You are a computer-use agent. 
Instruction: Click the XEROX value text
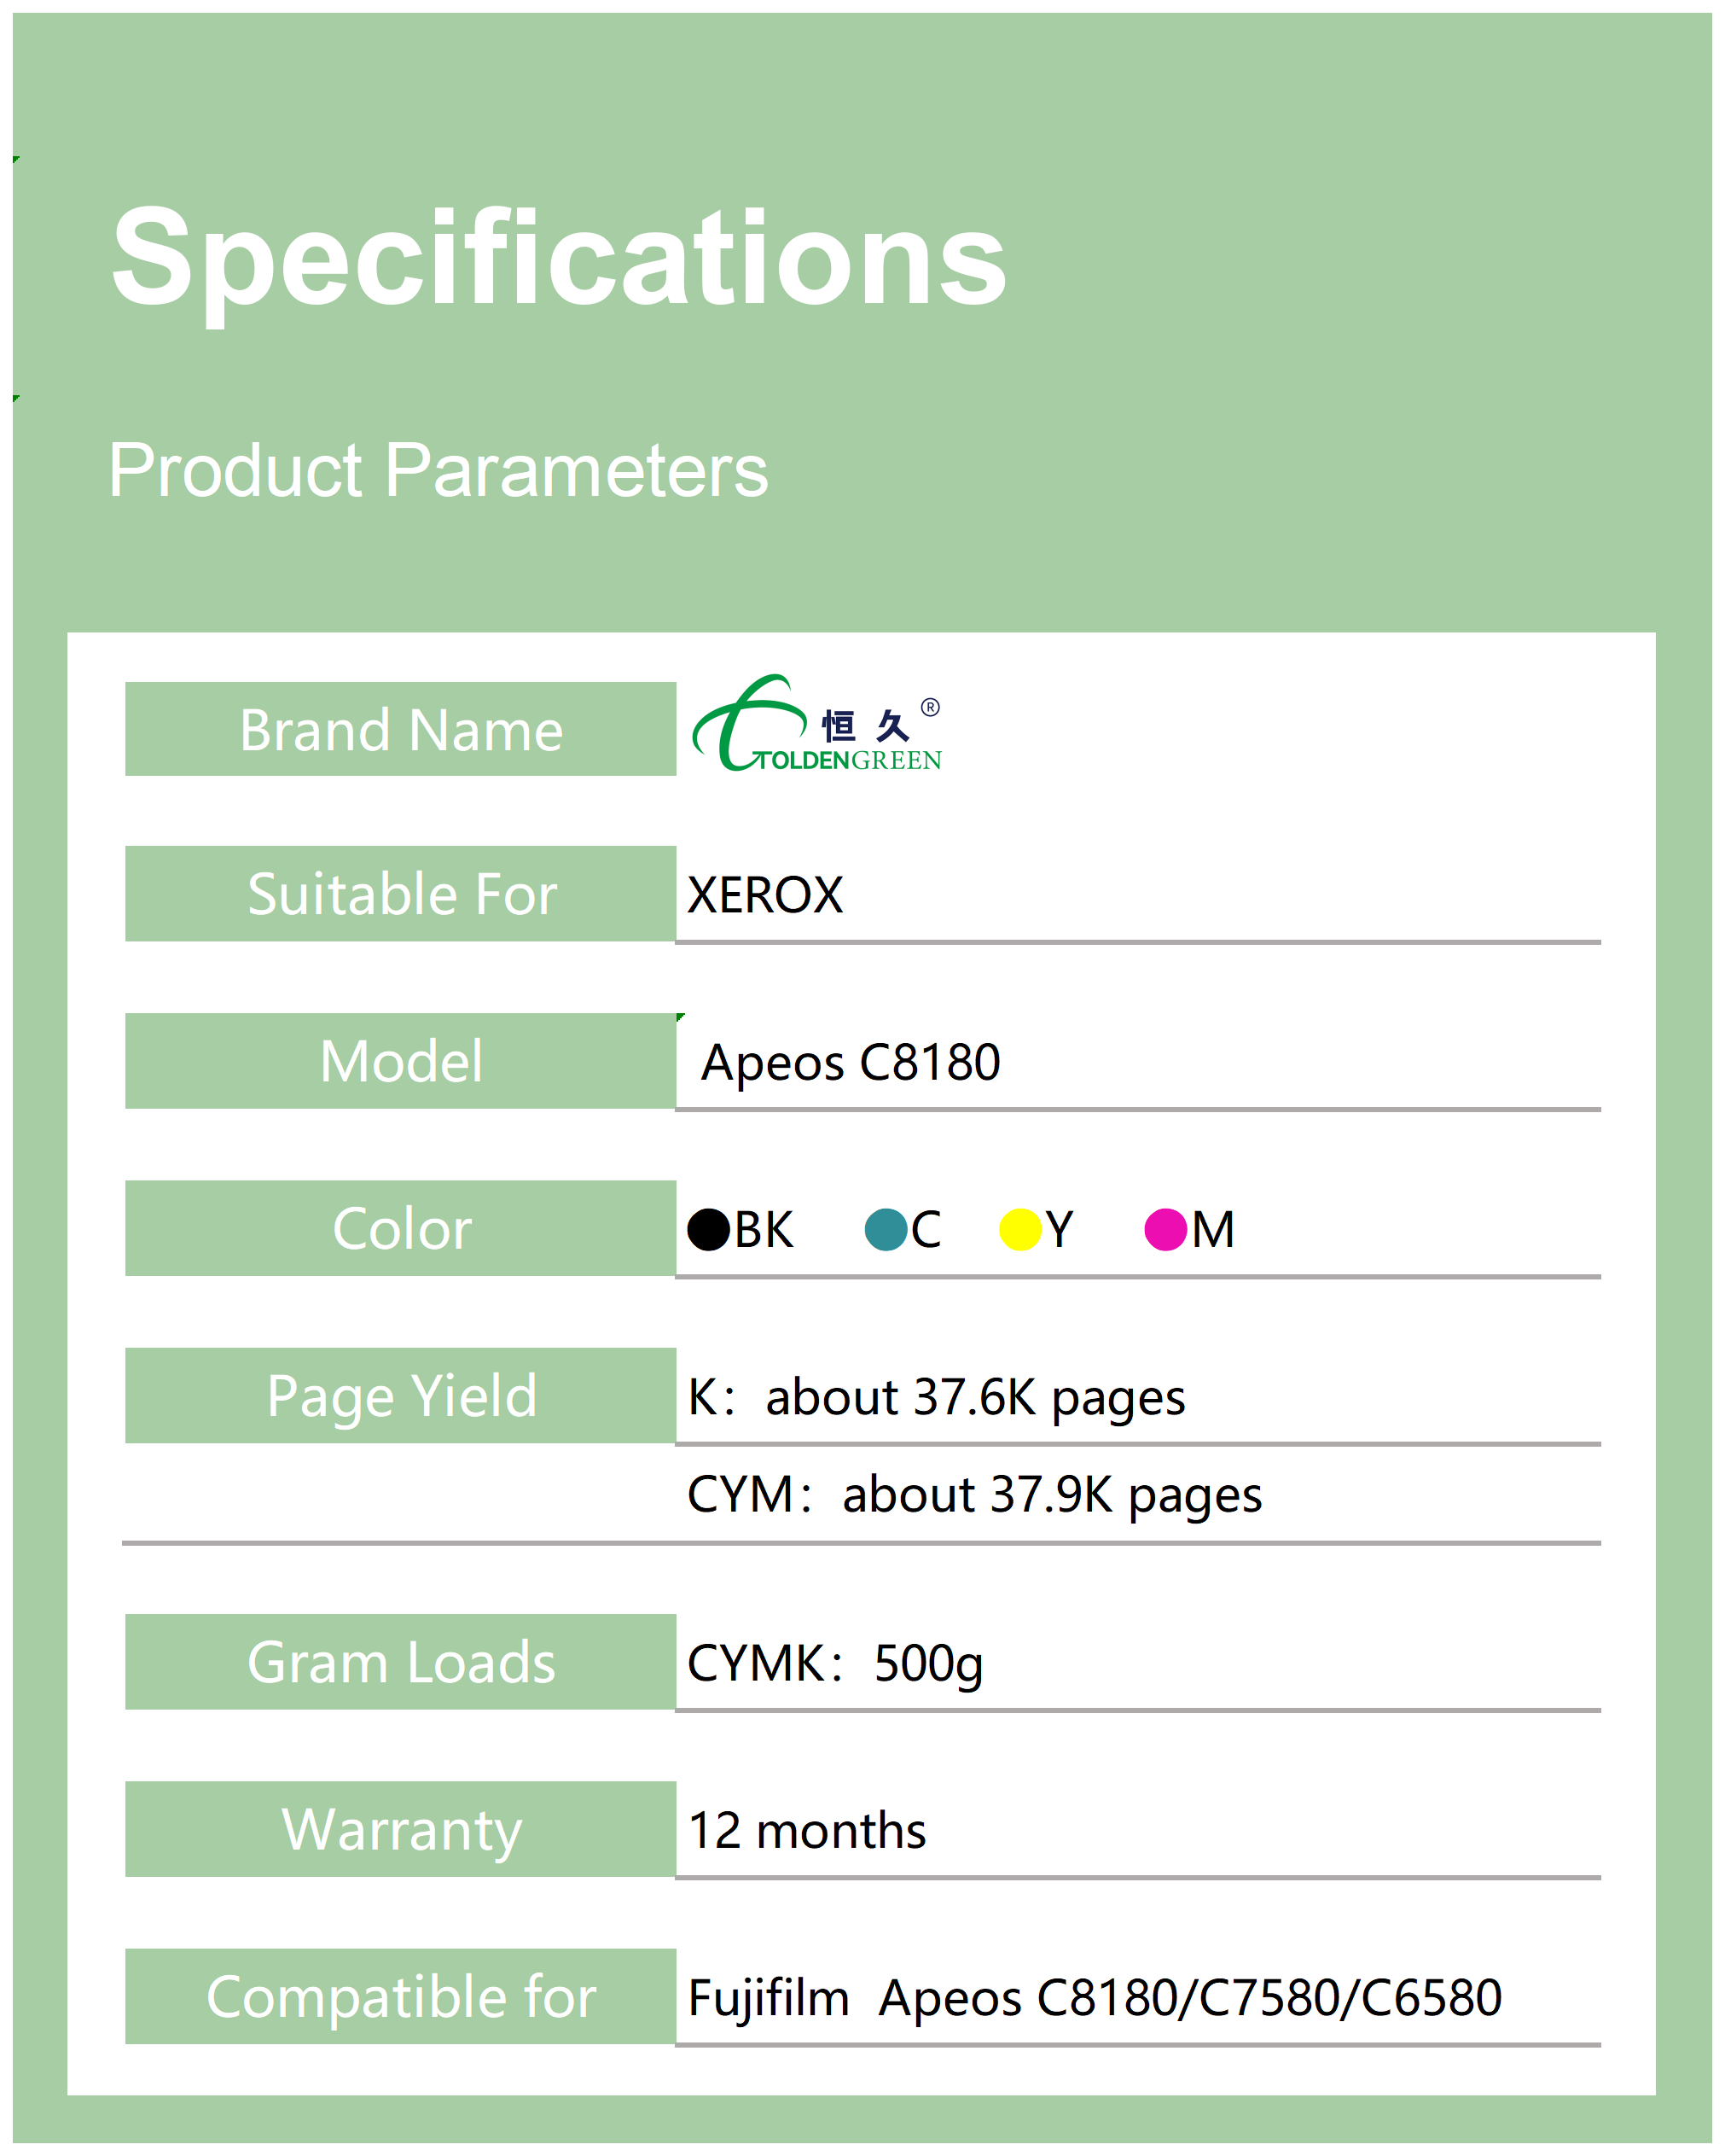click(x=765, y=895)
